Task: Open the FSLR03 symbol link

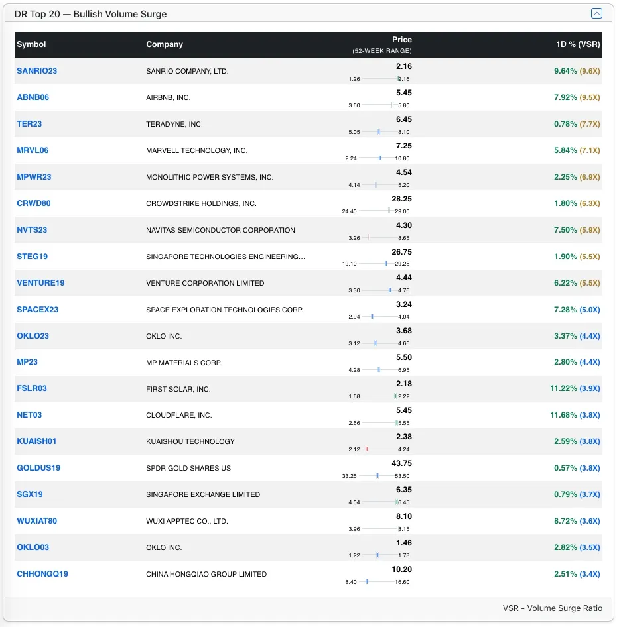Action: (x=32, y=388)
